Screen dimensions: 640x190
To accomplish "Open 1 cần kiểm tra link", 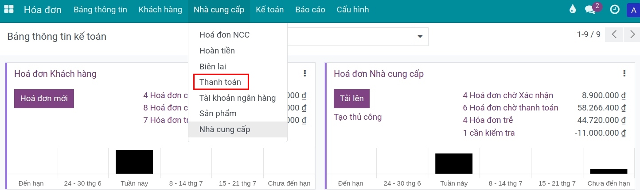I will pyautogui.click(x=489, y=133).
